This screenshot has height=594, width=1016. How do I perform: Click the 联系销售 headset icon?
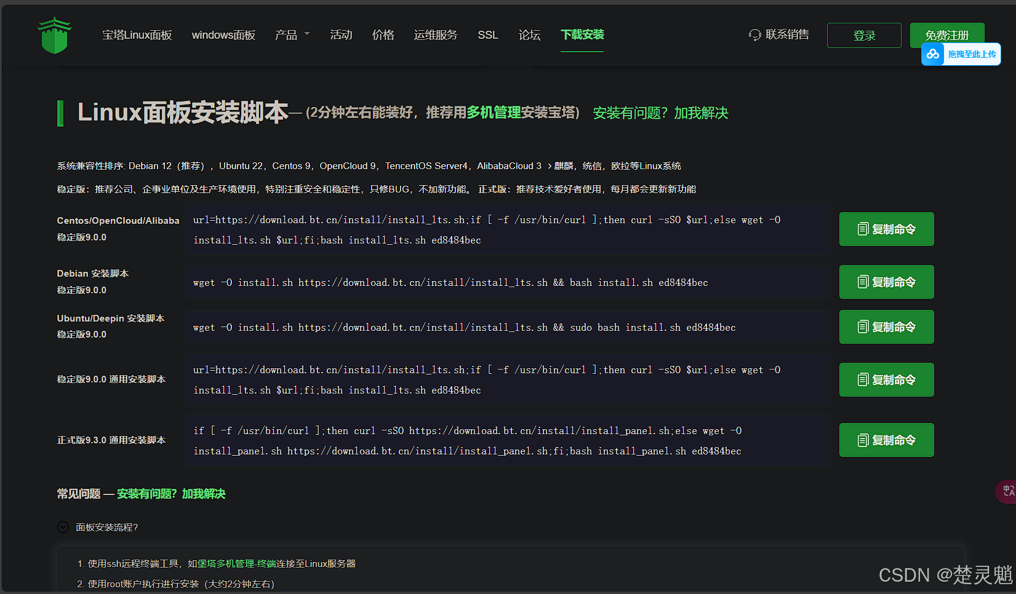pyautogui.click(x=754, y=35)
